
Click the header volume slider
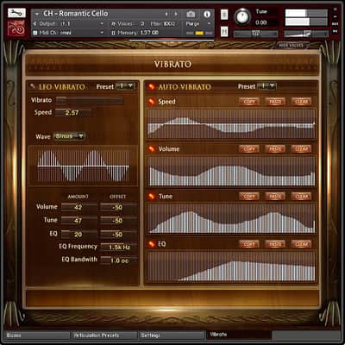[306, 34]
